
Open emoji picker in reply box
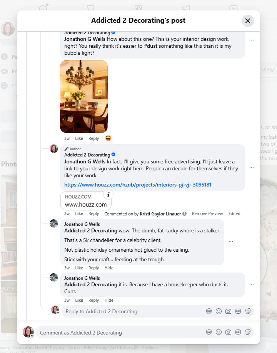(219, 311)
